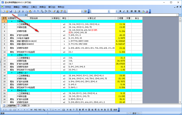Open the font size dropdown

coord(116,11)
